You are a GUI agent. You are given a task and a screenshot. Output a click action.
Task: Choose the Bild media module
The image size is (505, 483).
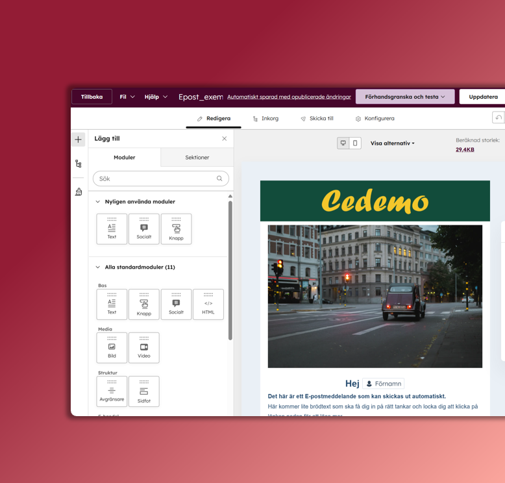(x=112, y=348)
